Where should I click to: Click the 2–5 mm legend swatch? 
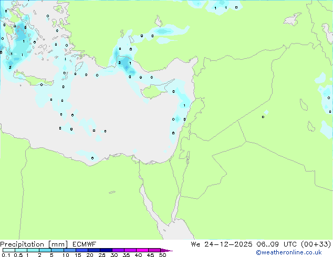(45, 250)
